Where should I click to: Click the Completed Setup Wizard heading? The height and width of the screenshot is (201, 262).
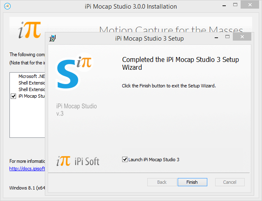click(x=181, y=63)
